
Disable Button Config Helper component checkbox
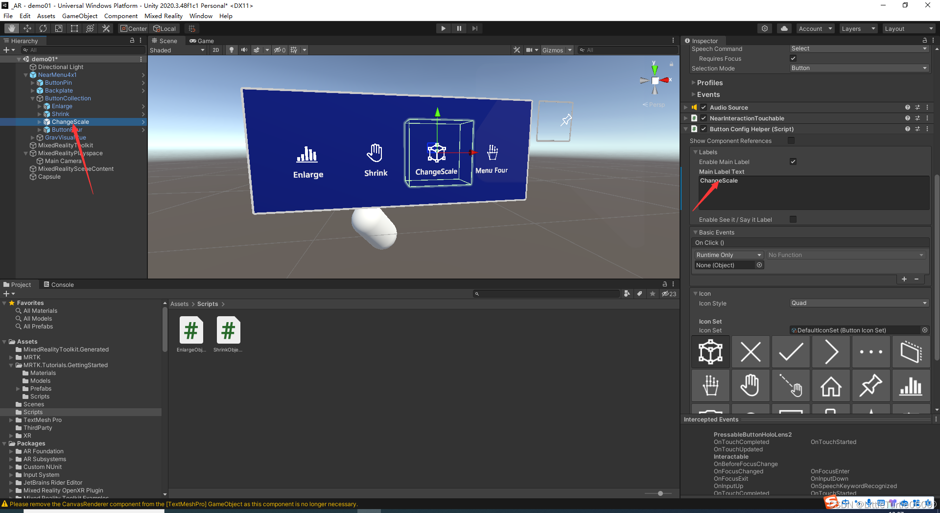click(704, 129)
